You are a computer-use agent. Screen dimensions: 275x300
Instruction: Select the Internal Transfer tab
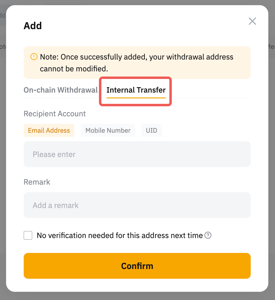click(136, 90)
